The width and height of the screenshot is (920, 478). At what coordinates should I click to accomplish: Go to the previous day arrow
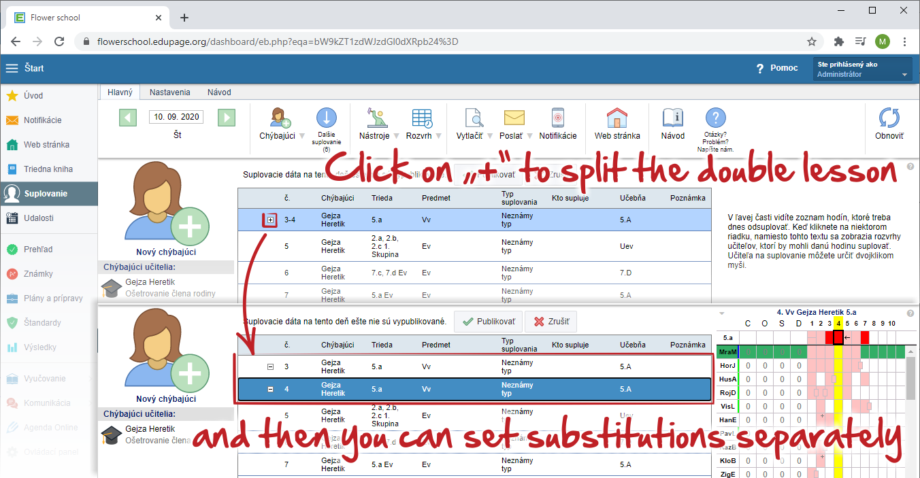tap(128, 117)
